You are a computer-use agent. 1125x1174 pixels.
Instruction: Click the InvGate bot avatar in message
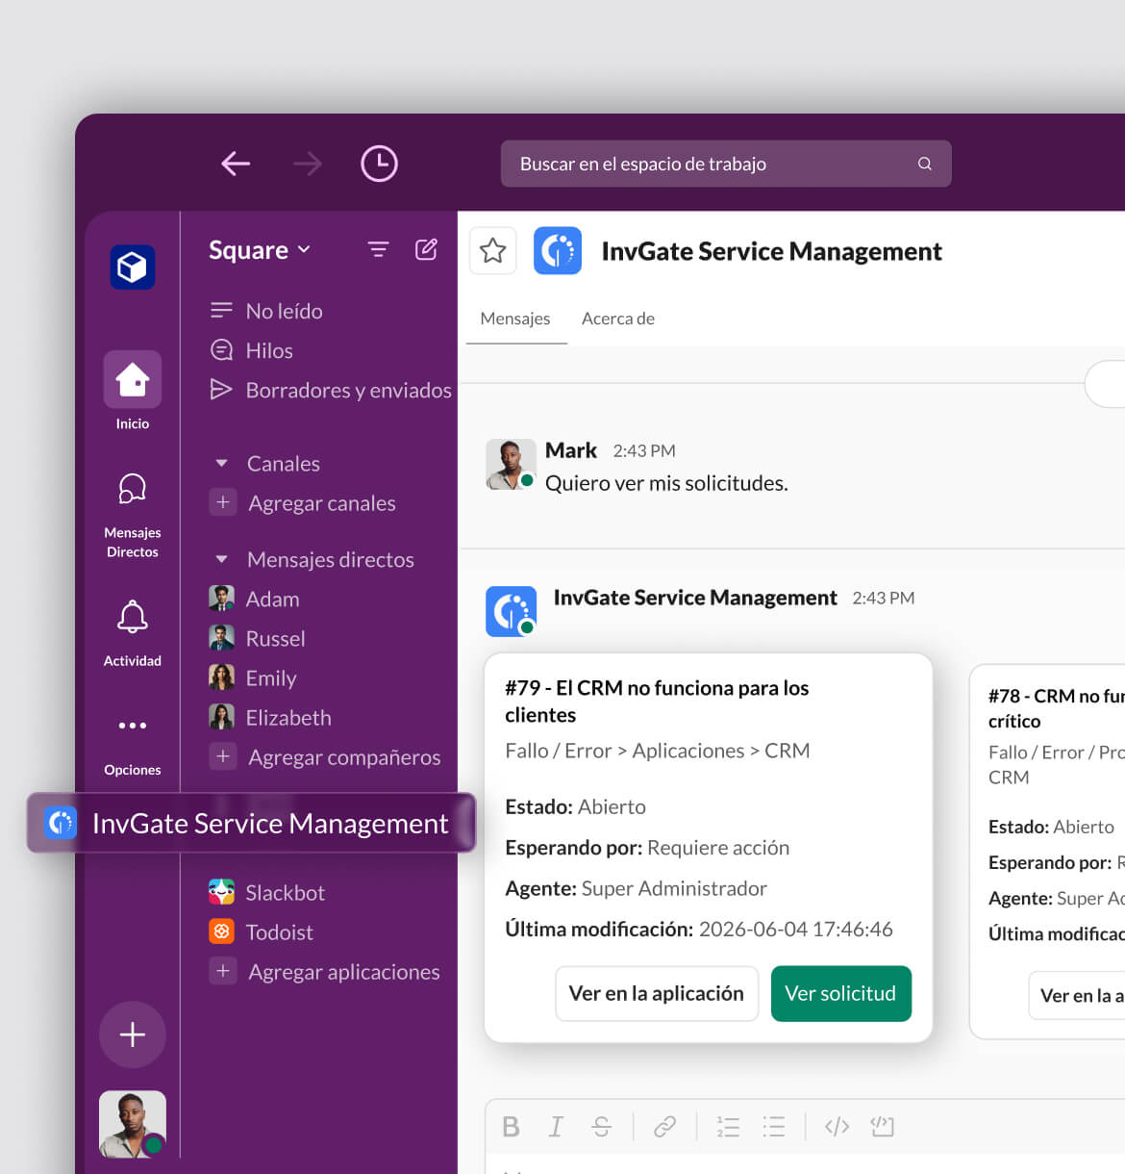pyautogui.click(x=511, y=611)
